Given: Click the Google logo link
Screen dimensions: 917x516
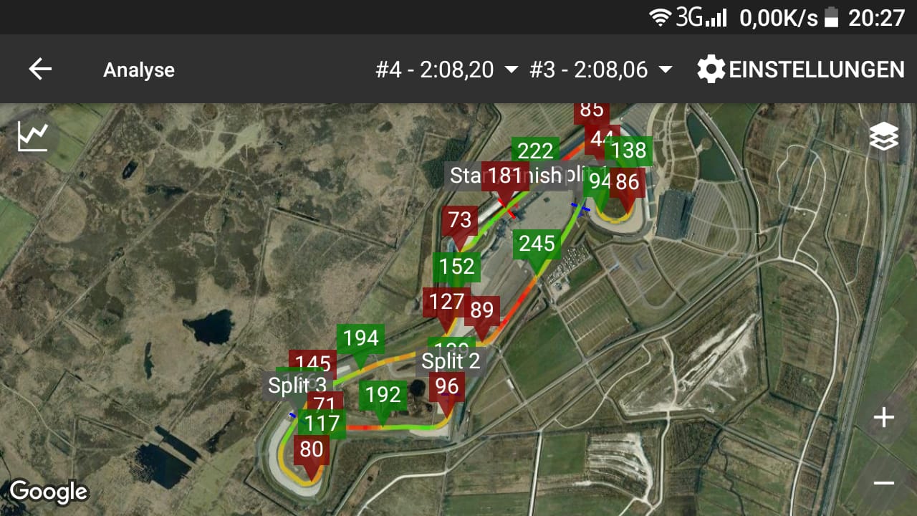Looking at the screenshot, I should 48,492.
